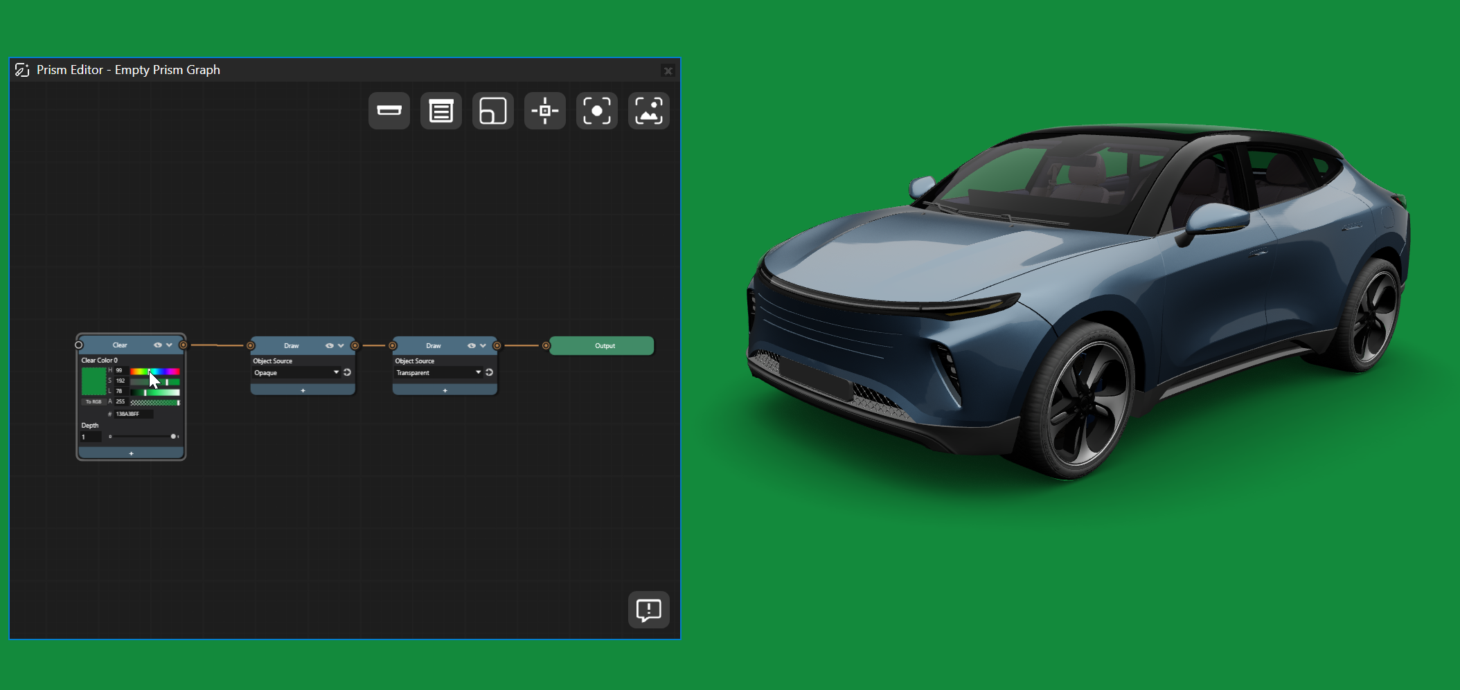Screen dimensions: 1460x690
Task: Click the image capture frame toolbar icon
Action: pyautogui.click(x=649, y=111)
